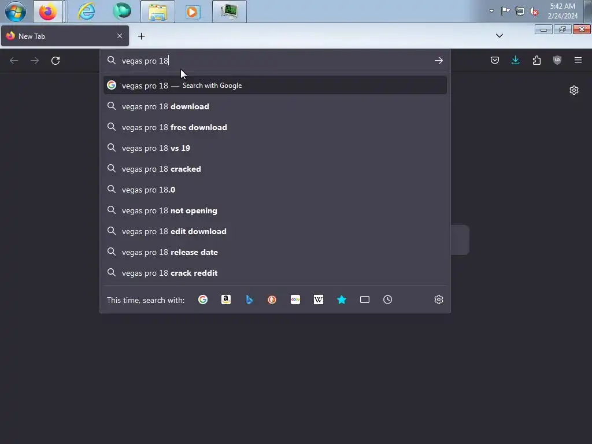Image resolution: width=592 pixels, height=444 pixels.
Task: Search this time with eBay icon
Action: pos(295,300)
